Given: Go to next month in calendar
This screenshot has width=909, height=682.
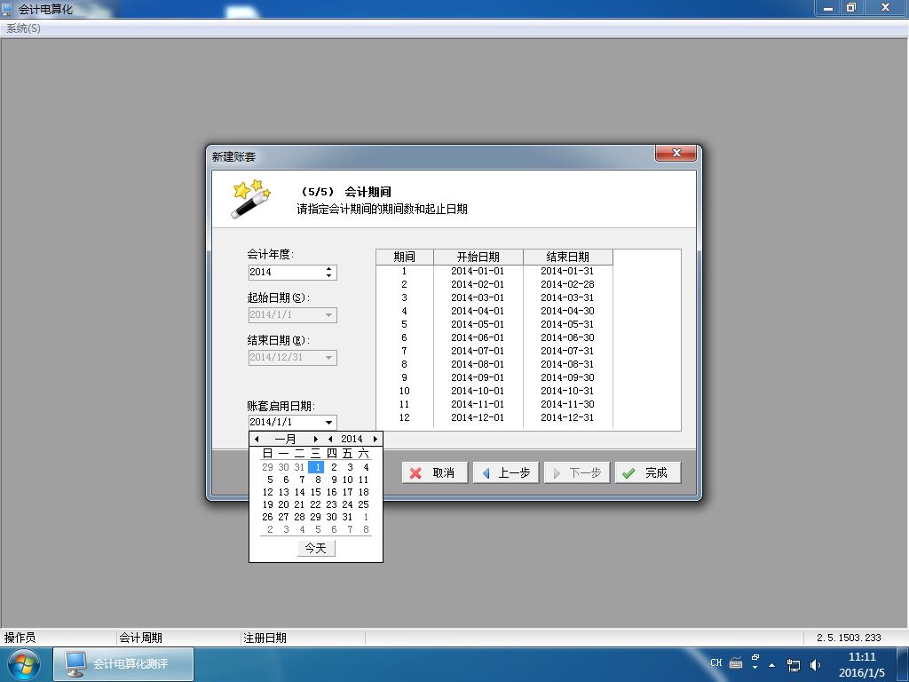Looking at the screenshot, I should click(315, 439).
